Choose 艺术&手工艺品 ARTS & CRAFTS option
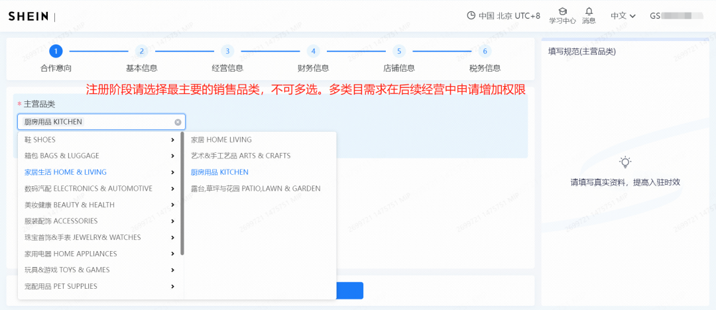The height and width of the screenshot is (310, 716). coord(241,156)
